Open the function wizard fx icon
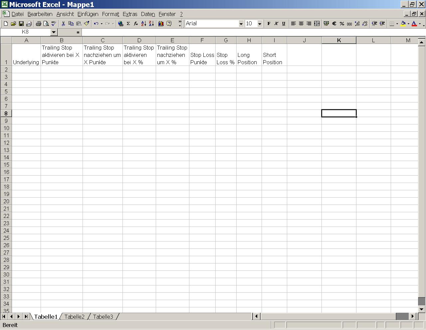Screen dimensions: 426x330 (x=136, y=24)
